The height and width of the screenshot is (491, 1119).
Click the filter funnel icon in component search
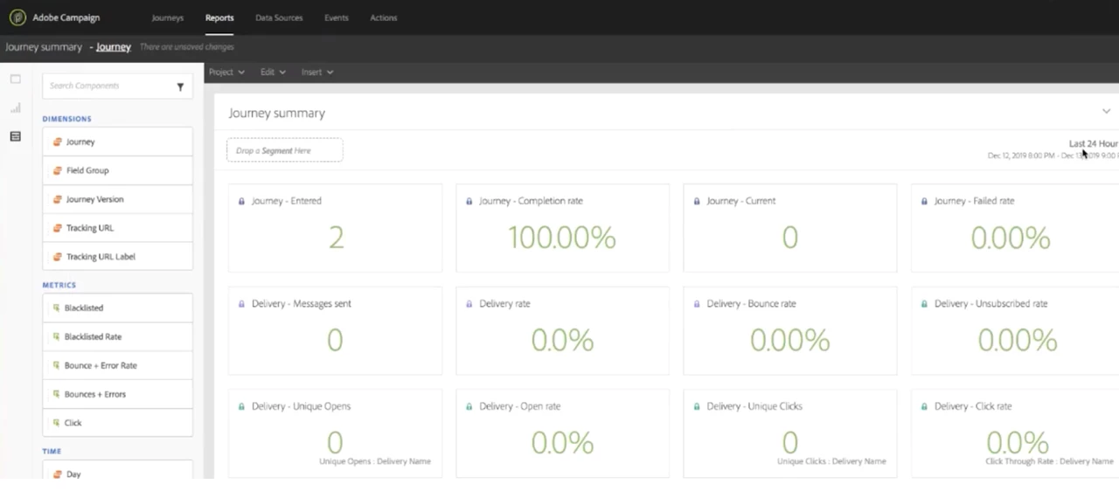point(180,86)
